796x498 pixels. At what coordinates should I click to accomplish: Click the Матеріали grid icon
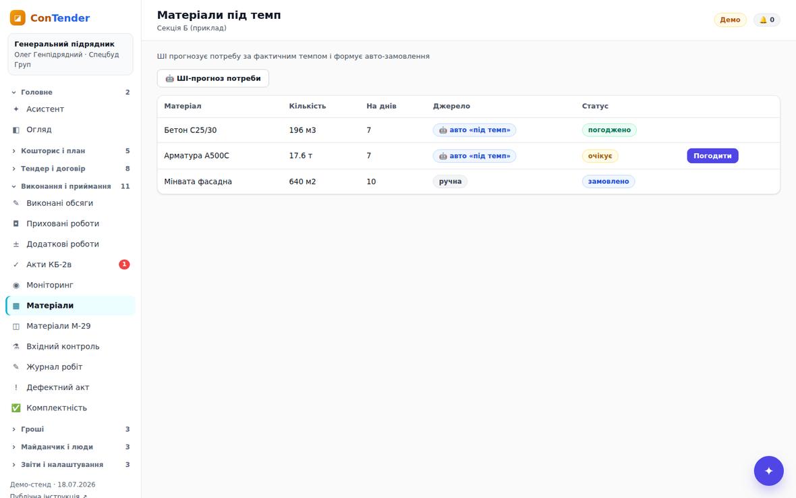pos(16,306)
